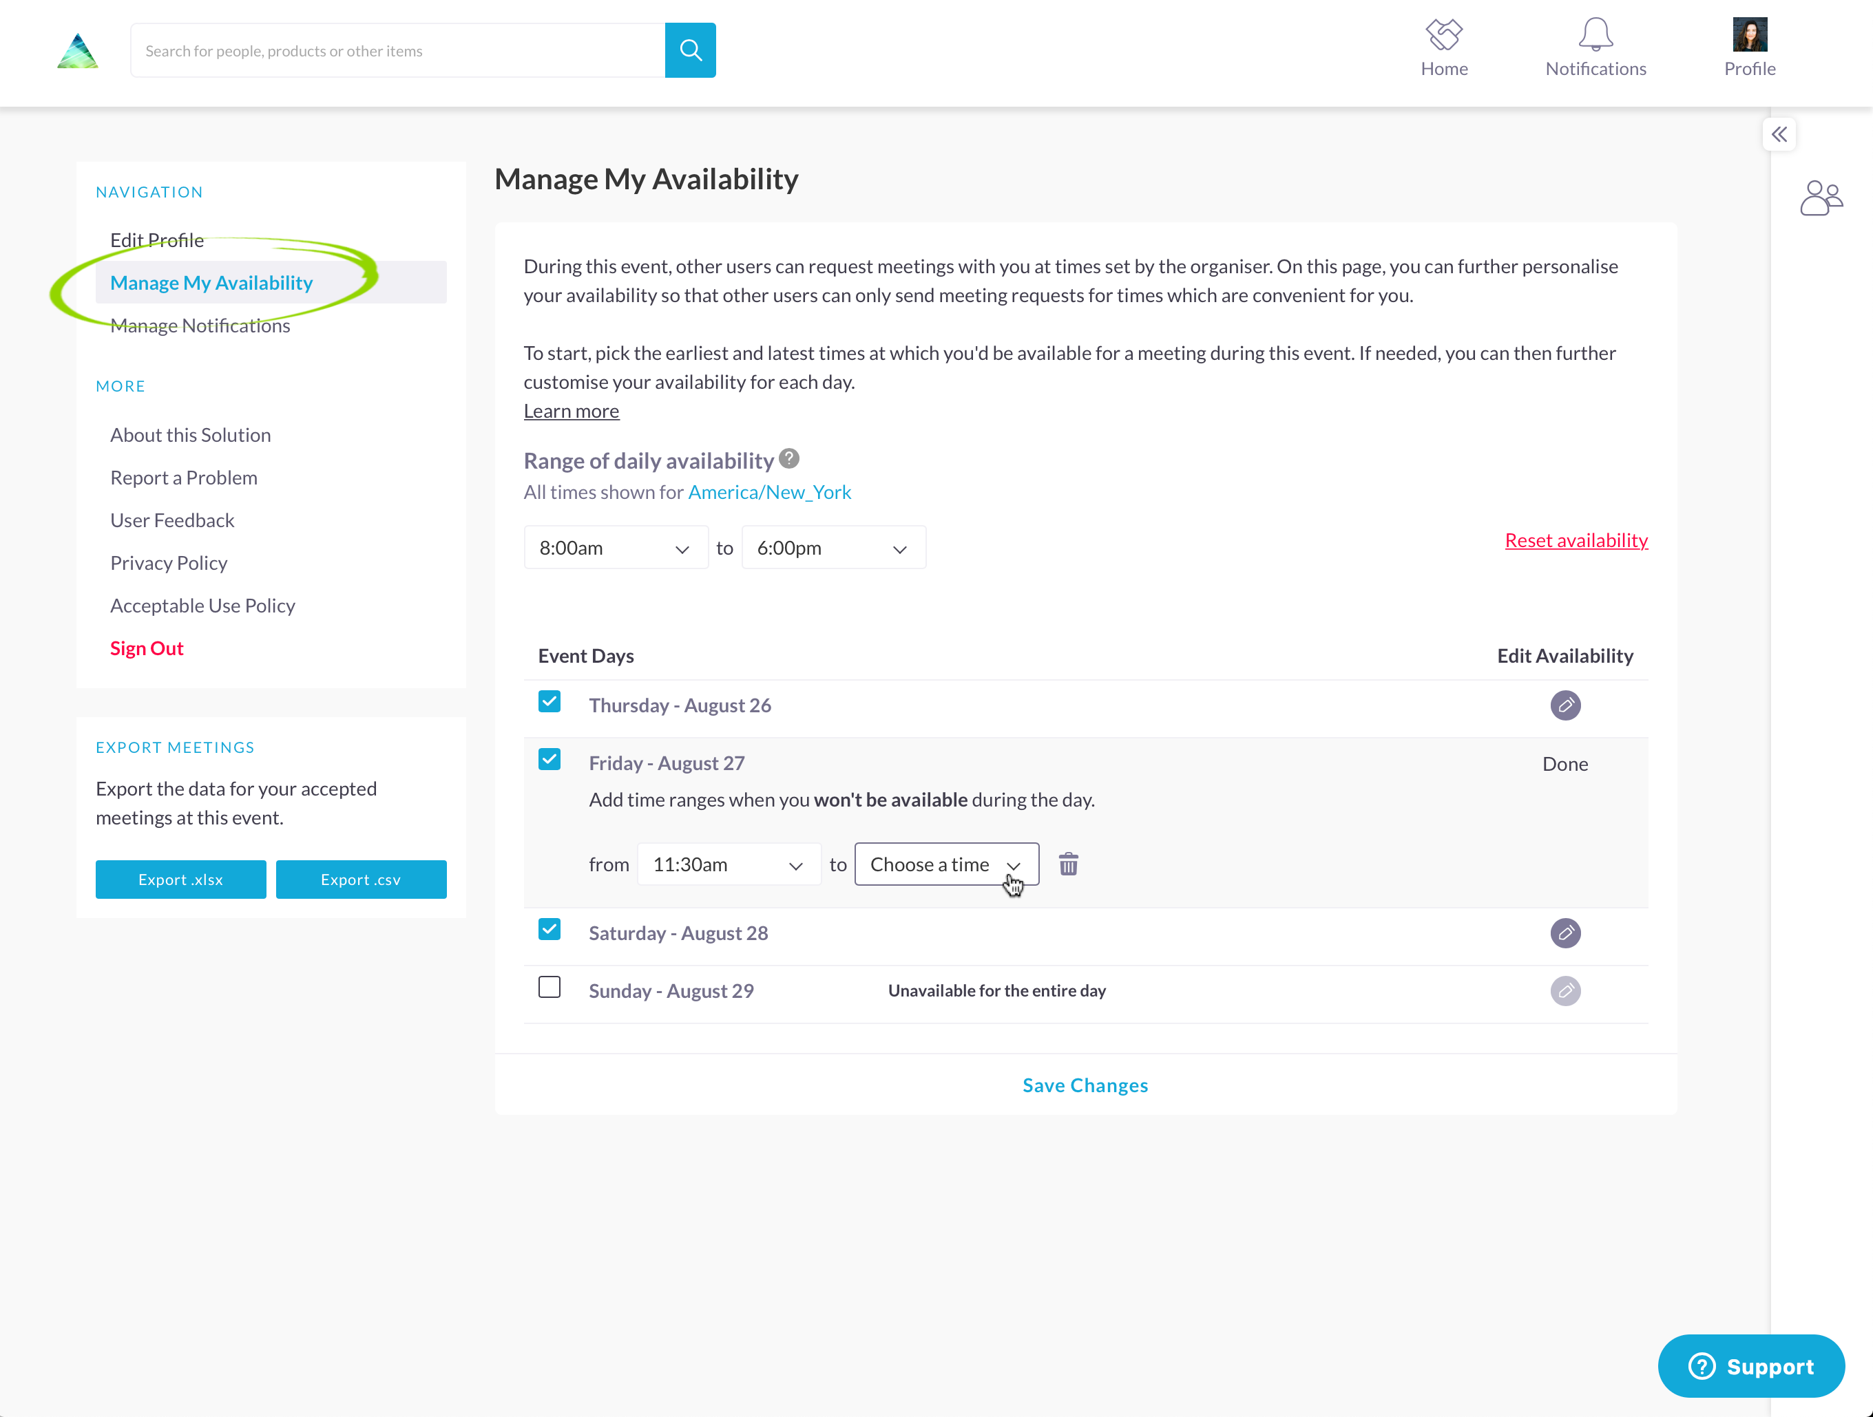Edit availability for Saturday August 28
Image resolution: width=1873 pixels, height=1417 pixels.
[1565, 933]
